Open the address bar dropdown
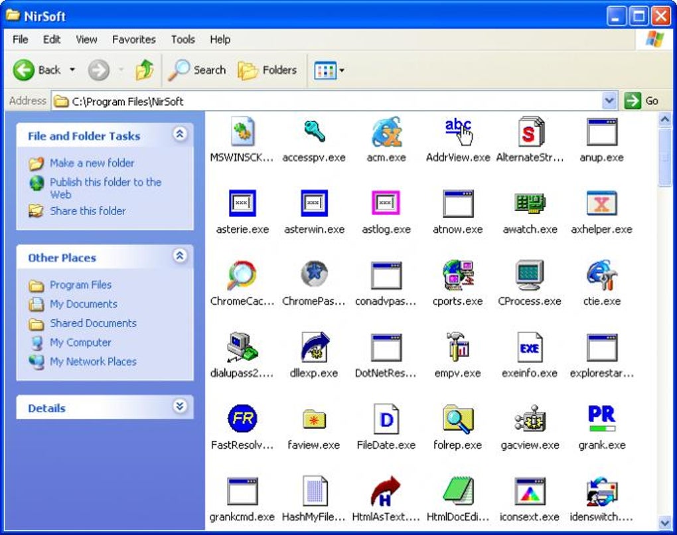677x535 pixels. [x=609, y=101]
